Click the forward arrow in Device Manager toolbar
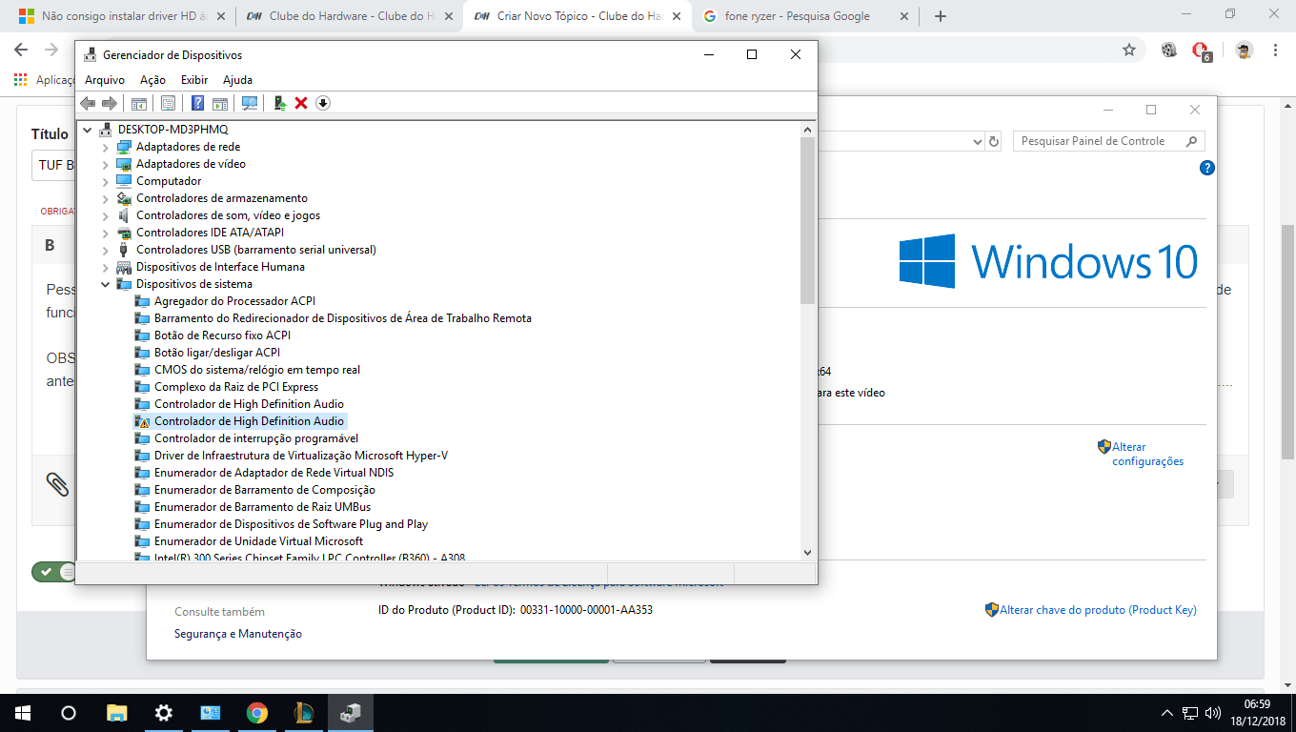This screenshot has height=732, width=1296. (110, 103)
